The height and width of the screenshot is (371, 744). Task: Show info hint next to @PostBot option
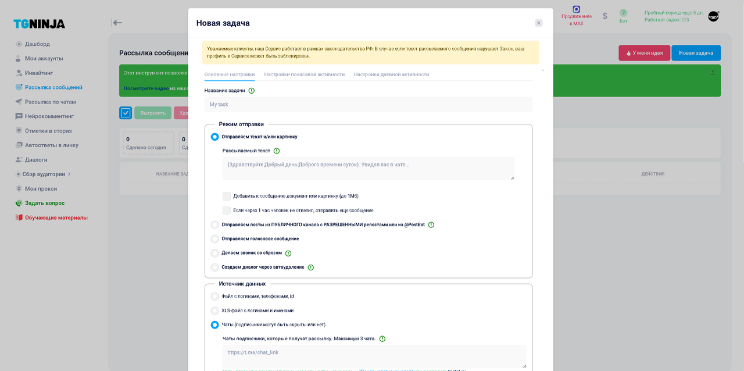pyautogui.click(x=431, y=224)
